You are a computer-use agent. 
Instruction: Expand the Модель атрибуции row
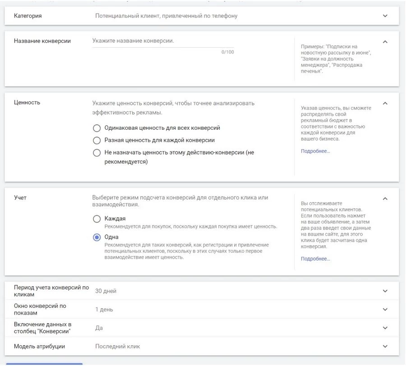coord(385,347)
